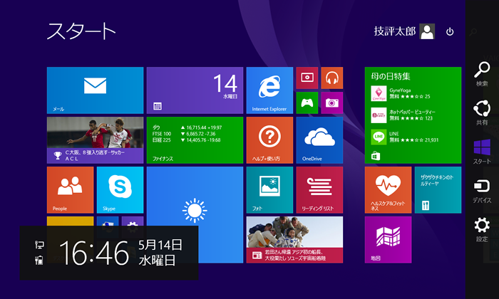Open the 設定 settings charm
The width and height of the screenshot is (499, 299).
482,229
